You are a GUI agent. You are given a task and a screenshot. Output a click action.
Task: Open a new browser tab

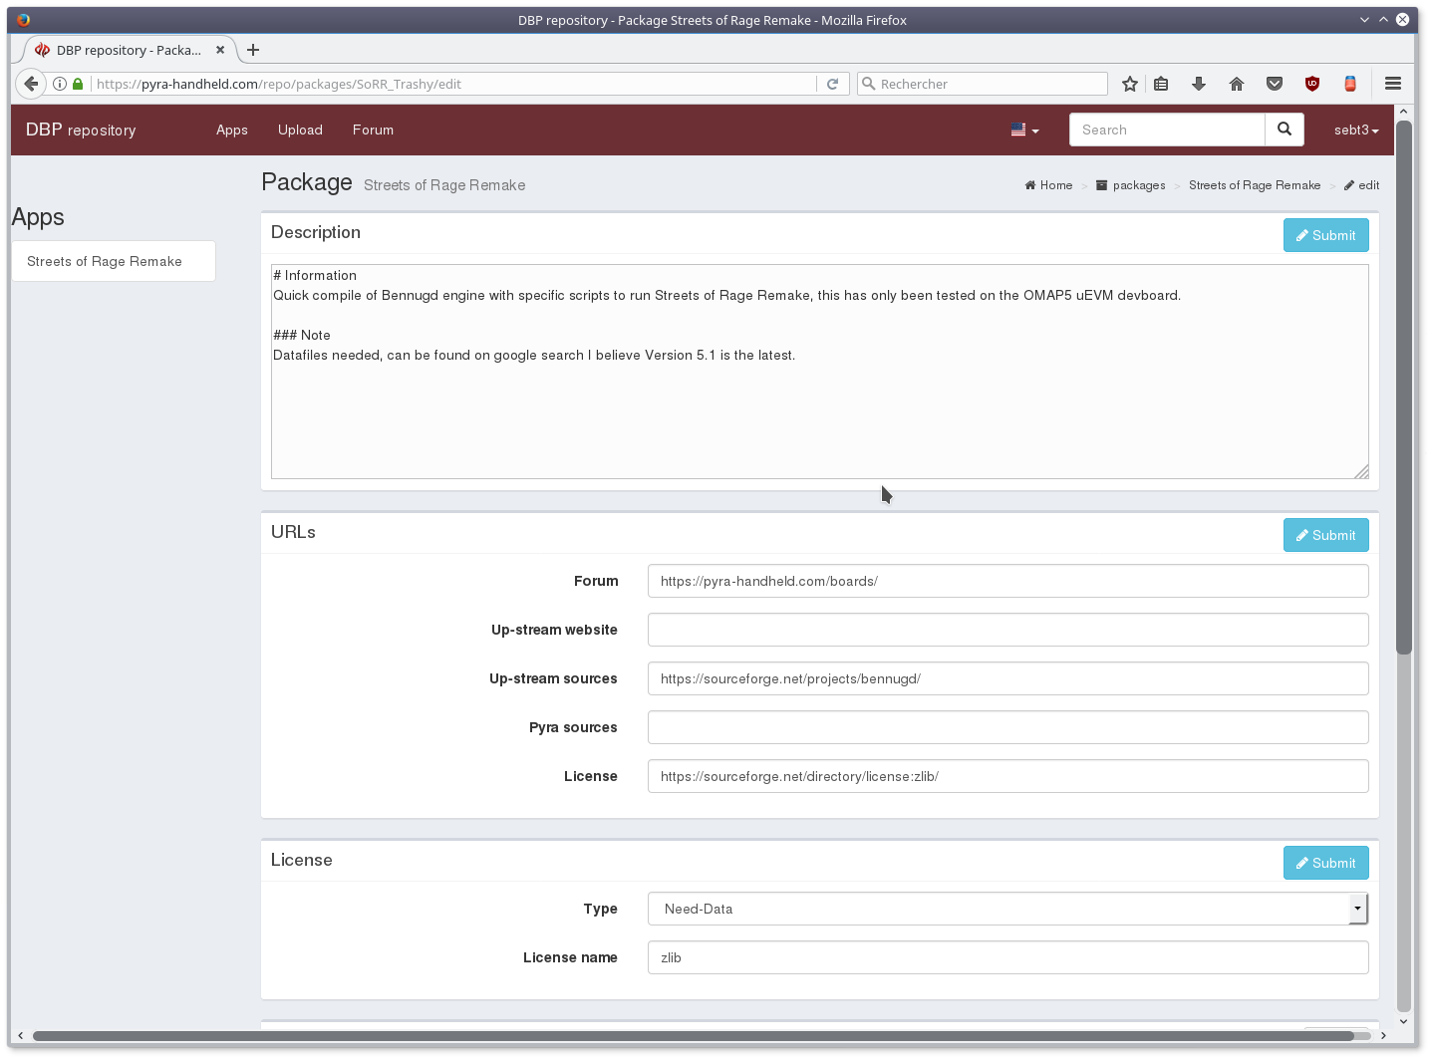tap(253, 50)
